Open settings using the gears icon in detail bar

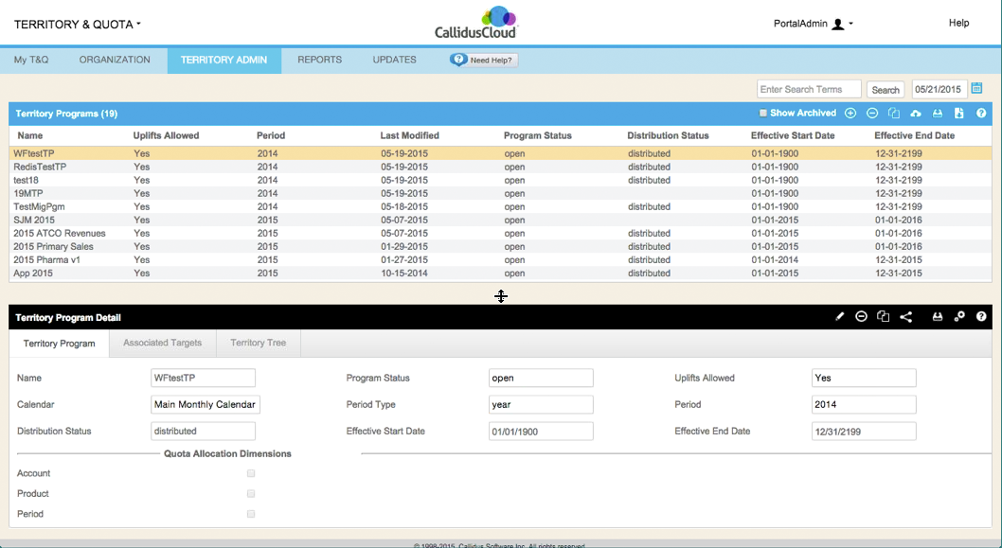point(959,316)
